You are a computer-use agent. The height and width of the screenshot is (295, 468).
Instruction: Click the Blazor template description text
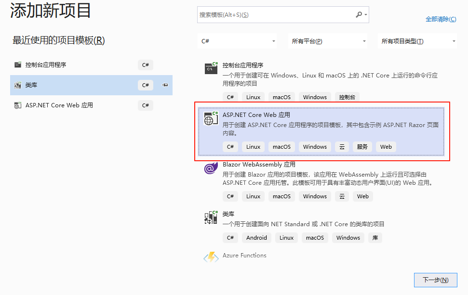pos(328,179)
